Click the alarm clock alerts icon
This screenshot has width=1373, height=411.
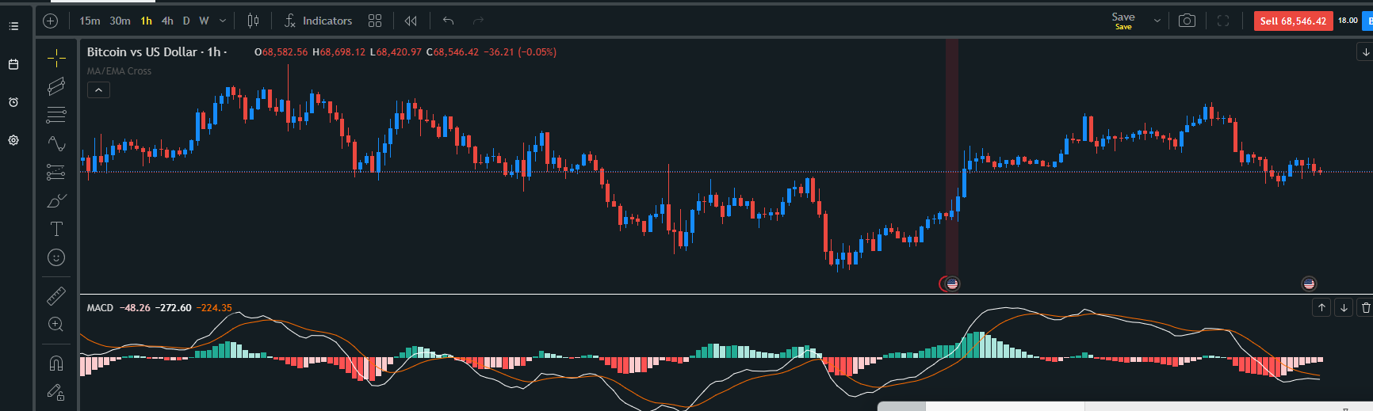click(x=13, y=102)
